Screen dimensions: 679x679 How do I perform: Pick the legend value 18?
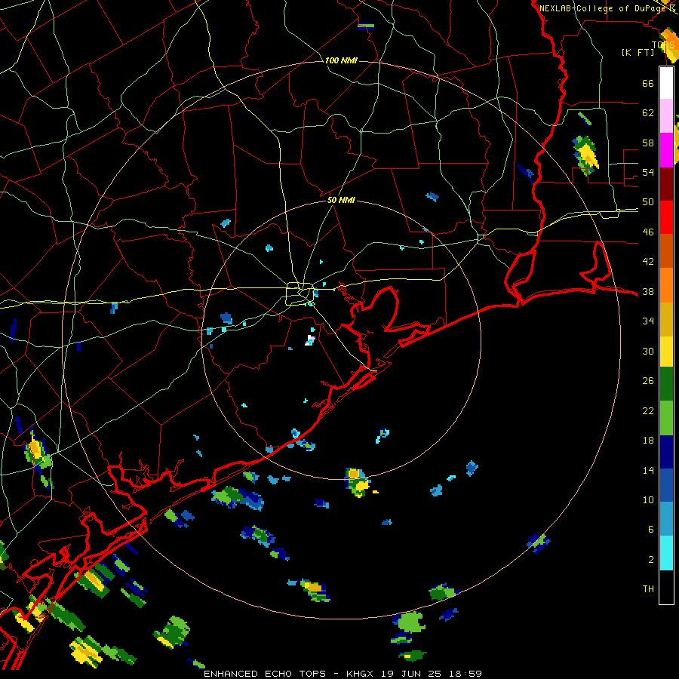[x=648, y=441]
